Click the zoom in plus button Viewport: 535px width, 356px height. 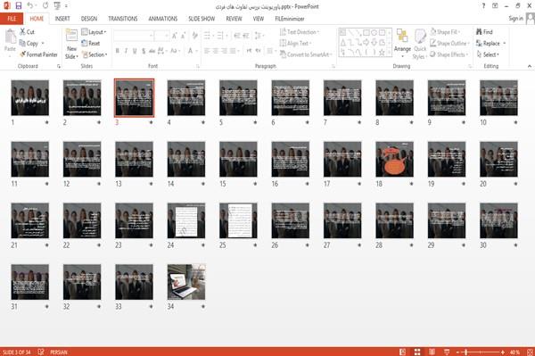coord(503,352)
